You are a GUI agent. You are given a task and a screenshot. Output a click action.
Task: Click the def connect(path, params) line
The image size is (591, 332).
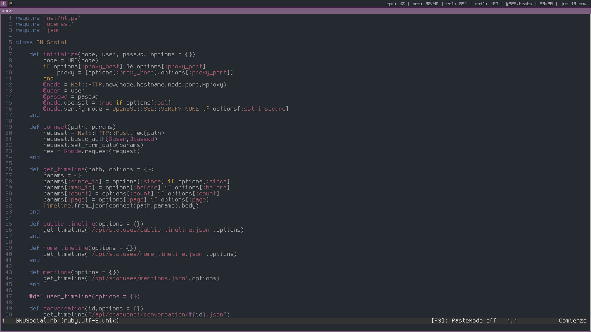point(72,127)
